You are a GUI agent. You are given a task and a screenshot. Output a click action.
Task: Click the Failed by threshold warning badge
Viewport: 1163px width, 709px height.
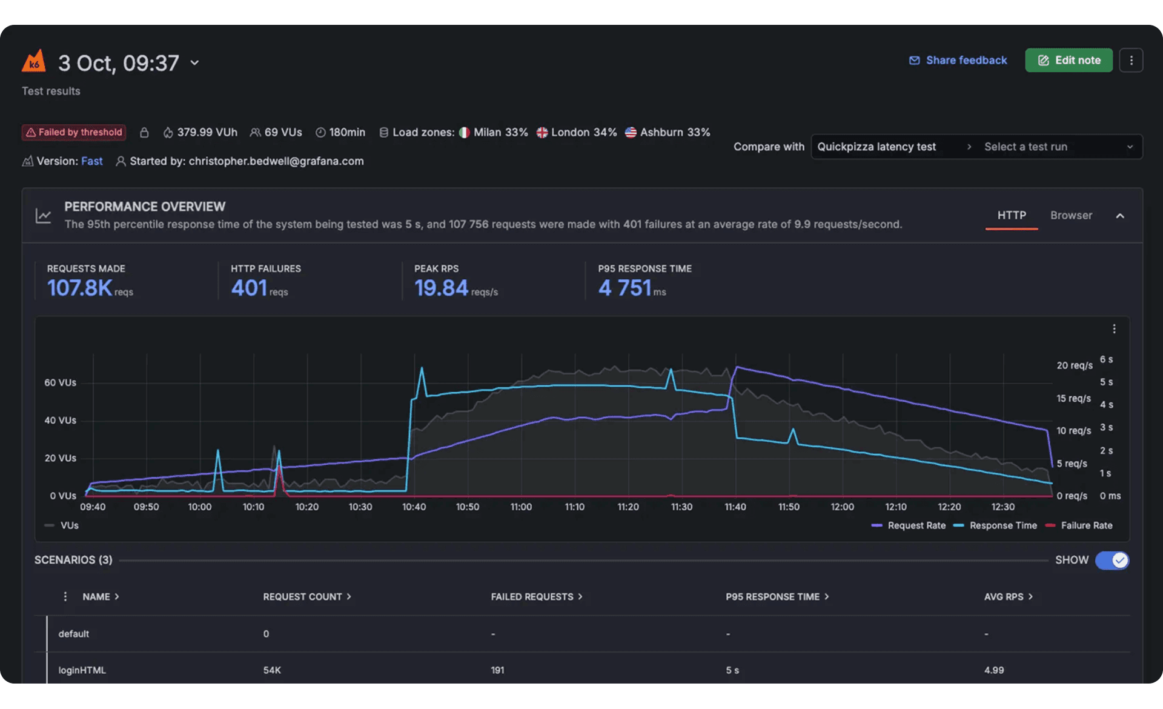(74, 133)
